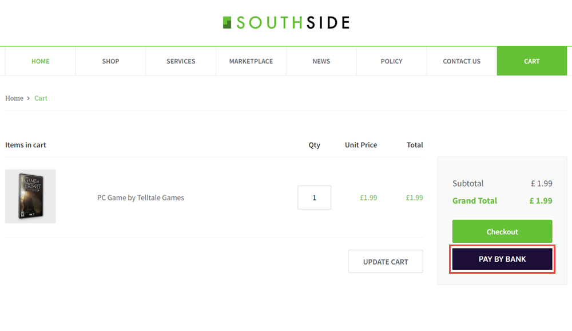Choose the Pay By Bank button
This screenshot has width=572, height=331.
tap(502, 259)
